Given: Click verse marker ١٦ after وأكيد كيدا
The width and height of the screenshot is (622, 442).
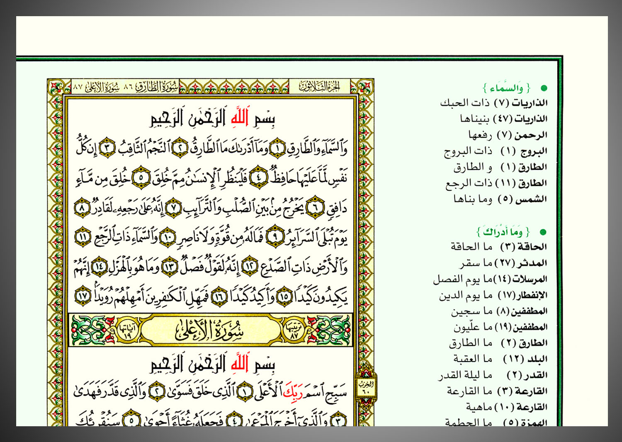Looking at the screenshot, I should (220, 296).
